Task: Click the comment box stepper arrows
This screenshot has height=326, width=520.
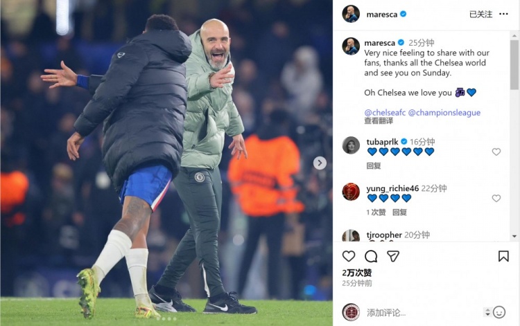Action: click(487, 312)
